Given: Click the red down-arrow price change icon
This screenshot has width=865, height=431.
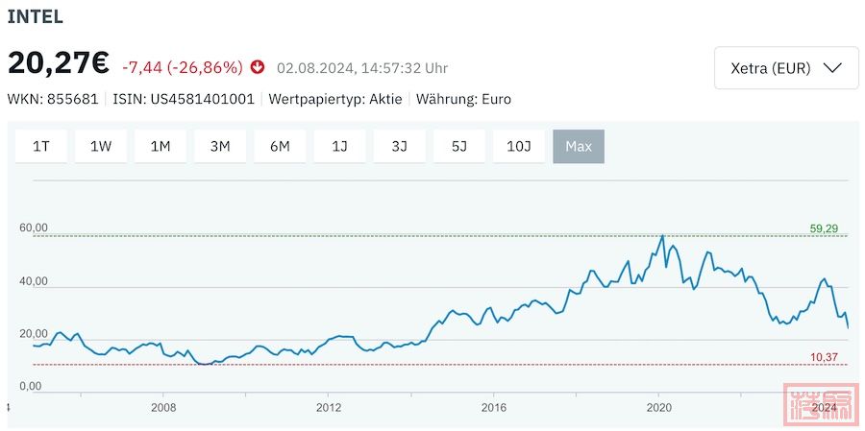Looking at the screenshot, I should tap(257, 67).
